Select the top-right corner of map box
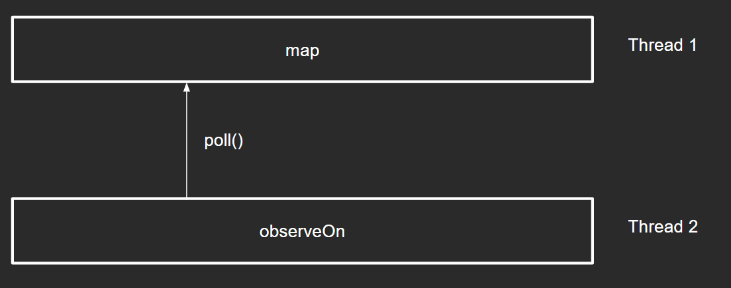The width and height of the screenshot is (731, 288). [592, 18]
